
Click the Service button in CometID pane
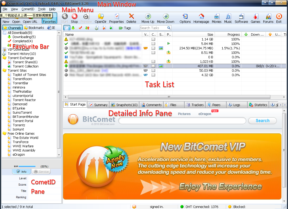point(41,171)
